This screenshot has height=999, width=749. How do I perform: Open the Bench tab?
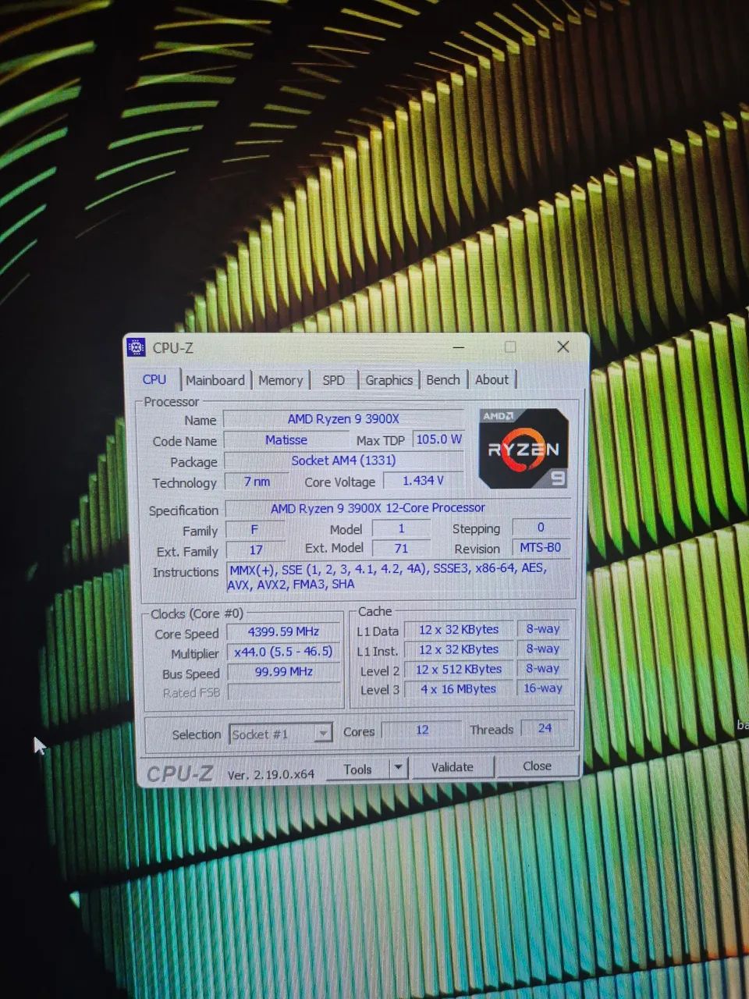(443, 379)
